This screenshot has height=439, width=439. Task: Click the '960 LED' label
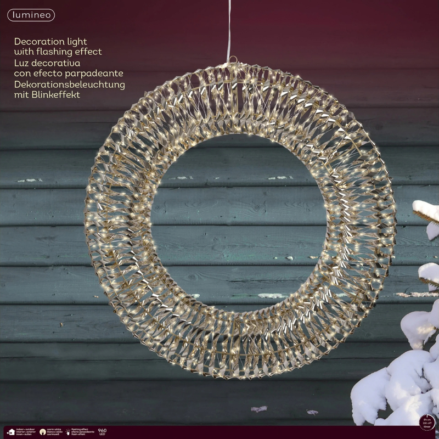[102, 432]
